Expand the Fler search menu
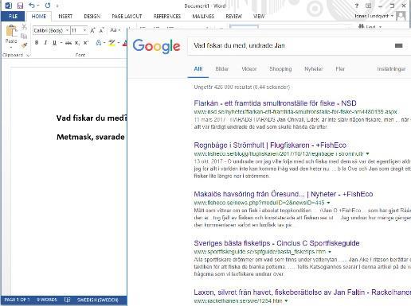The image size is (411, 306). click(x=340, y=69)
